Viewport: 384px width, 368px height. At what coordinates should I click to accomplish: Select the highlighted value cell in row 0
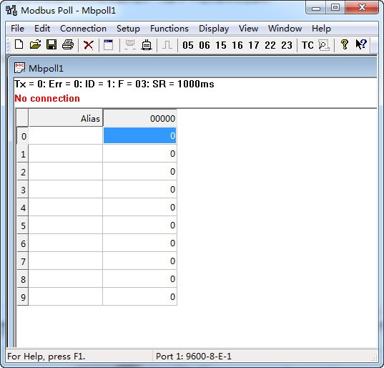pyautogui.click(x=139, y=135)
